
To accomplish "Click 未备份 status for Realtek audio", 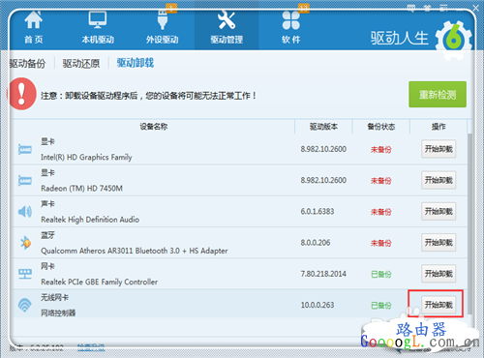I will (x=380, y=212).
